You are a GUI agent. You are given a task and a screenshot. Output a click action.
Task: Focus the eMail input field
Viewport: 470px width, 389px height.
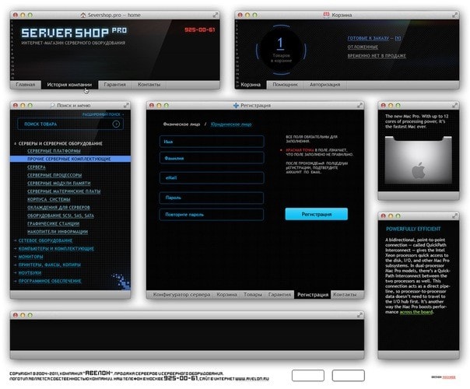212,177
